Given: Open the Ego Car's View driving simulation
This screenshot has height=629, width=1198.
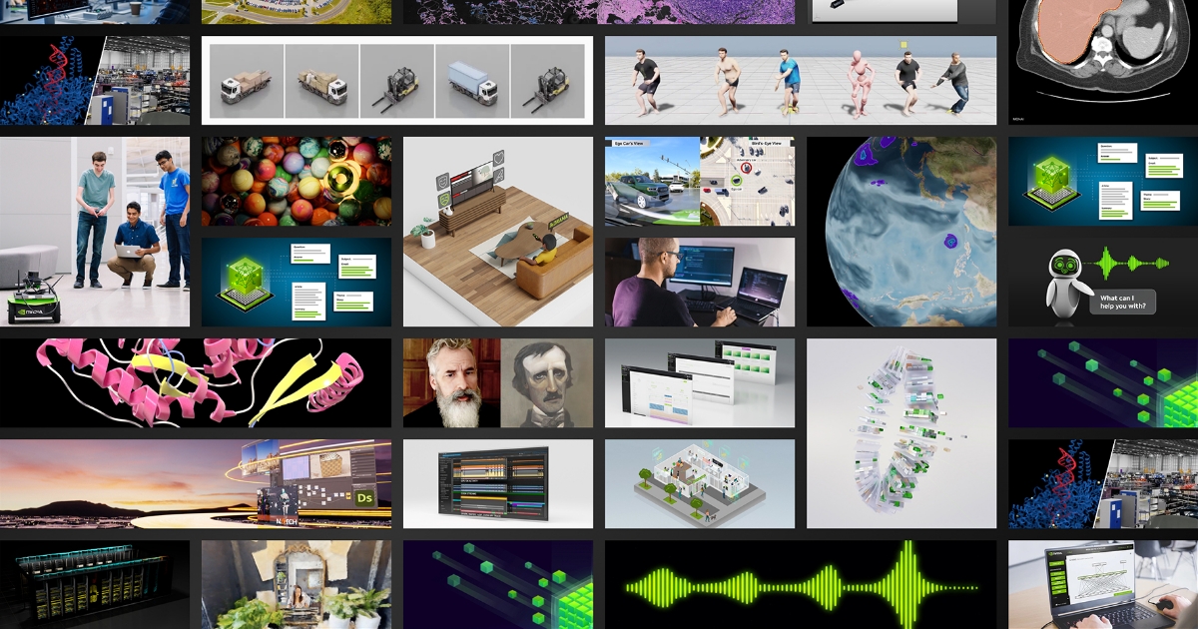Looking at the screenshot, I should pos(700,182).
